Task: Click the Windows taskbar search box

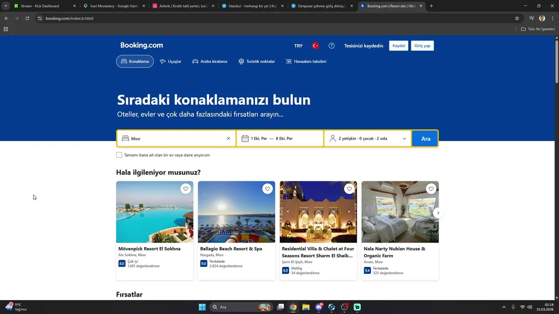Action: coord(242,307)
